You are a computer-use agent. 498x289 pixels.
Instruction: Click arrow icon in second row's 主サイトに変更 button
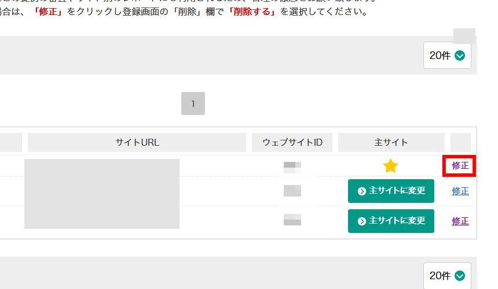click(x=362, y=191)
